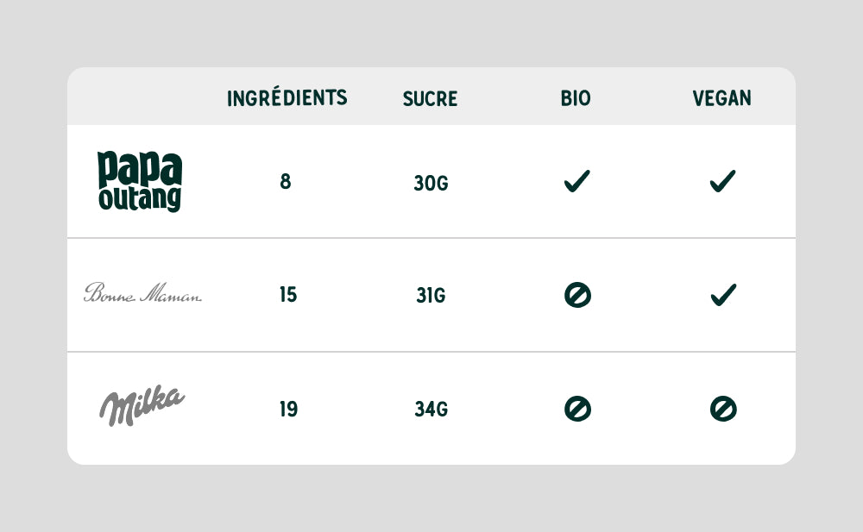Click the Bonne Maman logo
Image resolution: width=863 pixels, height=532 pixels.
tap(142, 292)
